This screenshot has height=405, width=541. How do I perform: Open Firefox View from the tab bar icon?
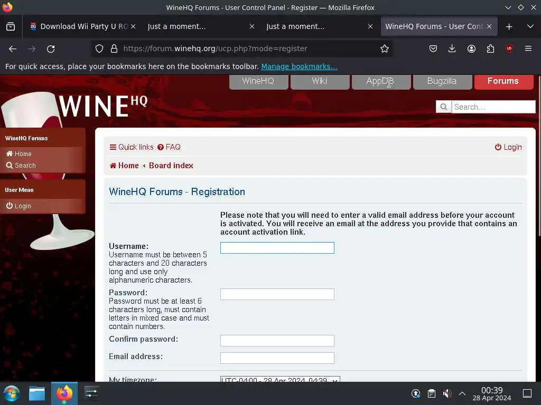(11, 26)
